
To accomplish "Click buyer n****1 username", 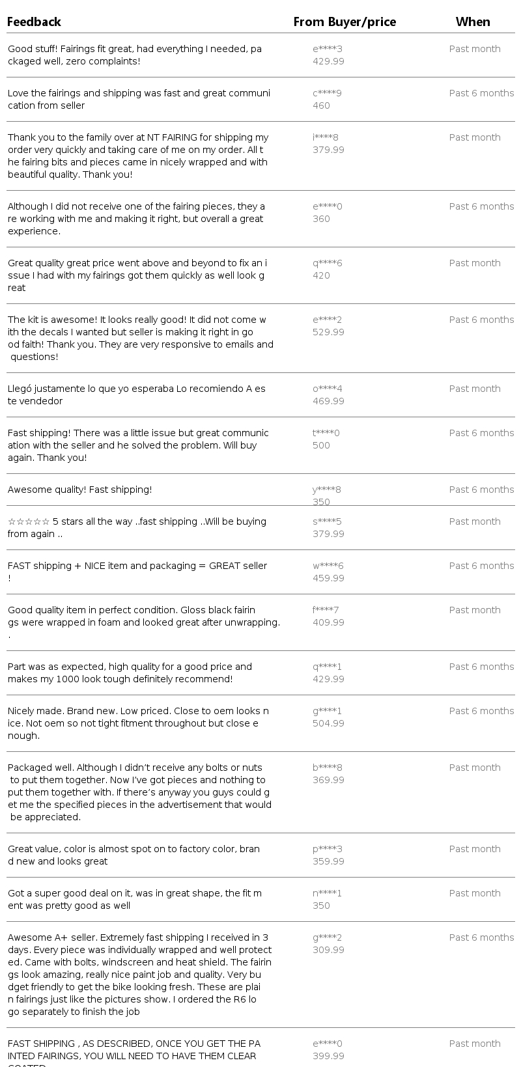I will click(x=327, y=893).
